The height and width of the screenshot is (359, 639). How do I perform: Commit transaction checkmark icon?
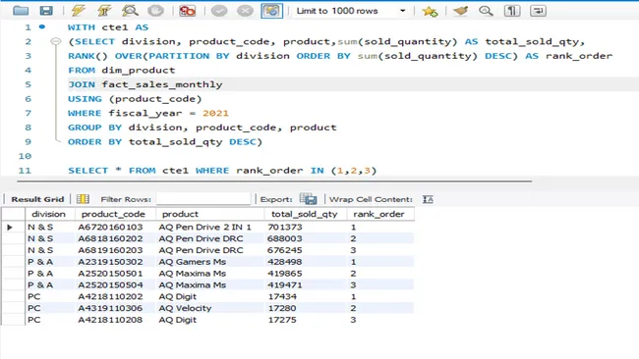[x=219, y=11]
